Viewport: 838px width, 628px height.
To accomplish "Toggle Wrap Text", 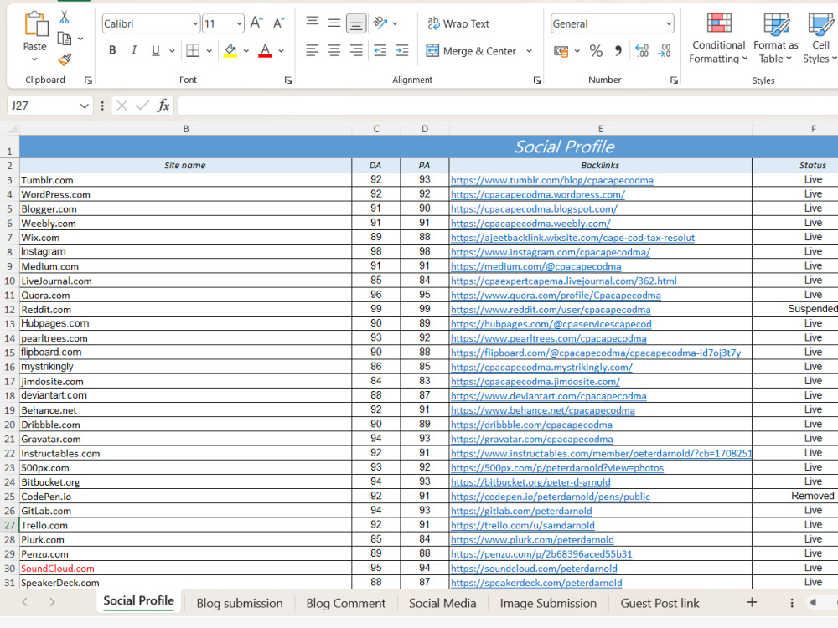I will click(x=458, y=23).
